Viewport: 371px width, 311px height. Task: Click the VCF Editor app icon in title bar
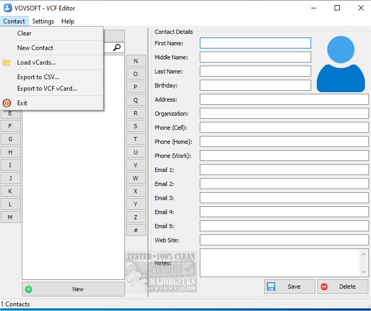click(x=8, y=8)
